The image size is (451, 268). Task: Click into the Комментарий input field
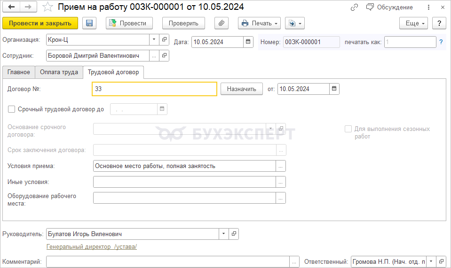[168, 262]
